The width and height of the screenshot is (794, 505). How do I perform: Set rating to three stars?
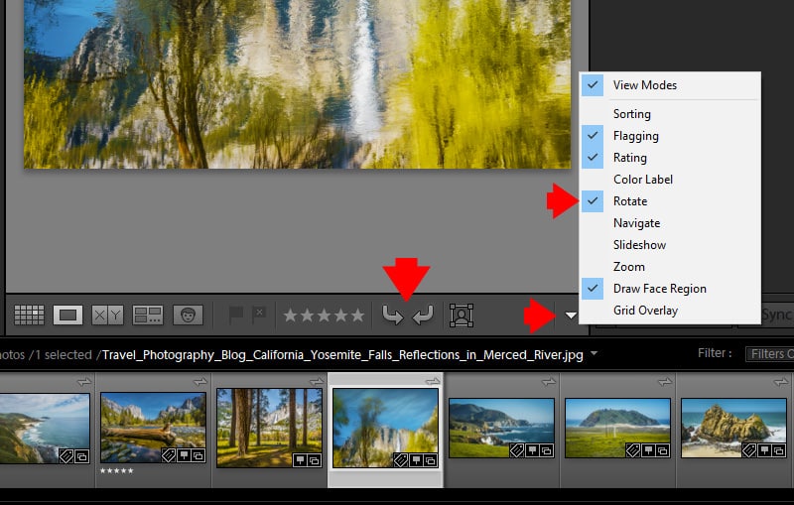click(325, 316)
